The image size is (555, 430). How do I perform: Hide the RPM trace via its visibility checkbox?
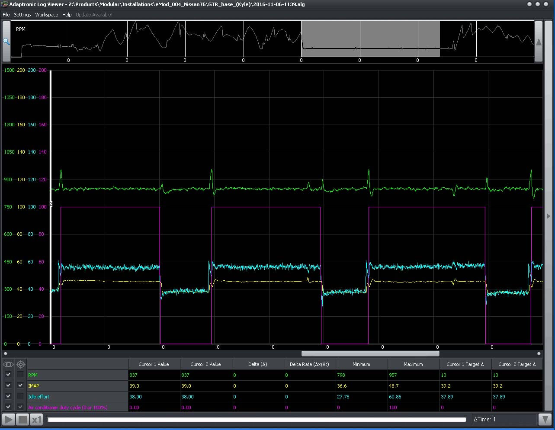point(8,375)
